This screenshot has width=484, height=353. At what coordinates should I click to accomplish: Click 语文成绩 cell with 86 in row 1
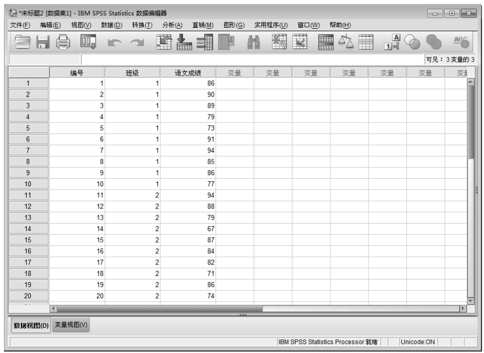(188, 83)
